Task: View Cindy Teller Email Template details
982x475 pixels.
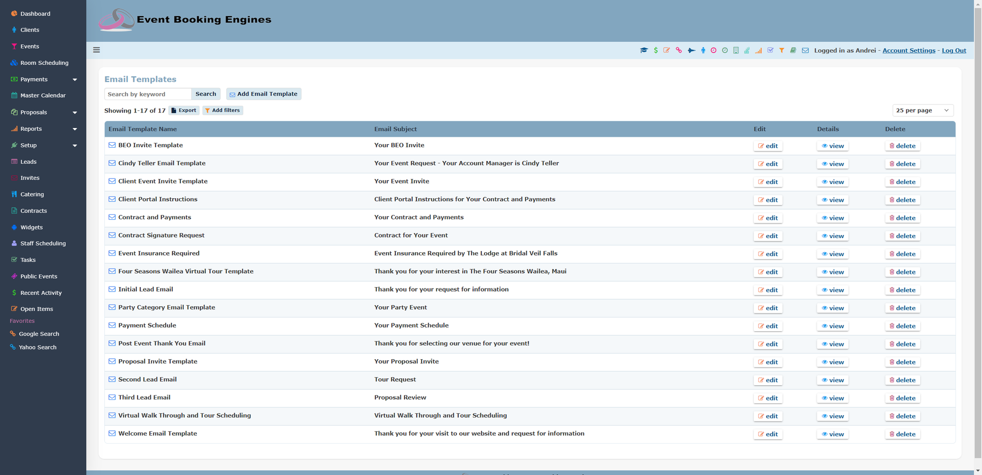Action: coord(833,164)
